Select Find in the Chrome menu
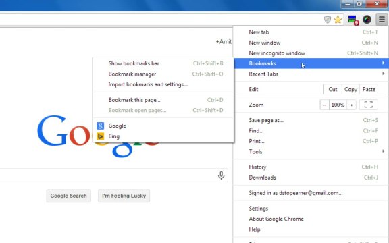This screenshot has width=389, height=243. point(311,131)
